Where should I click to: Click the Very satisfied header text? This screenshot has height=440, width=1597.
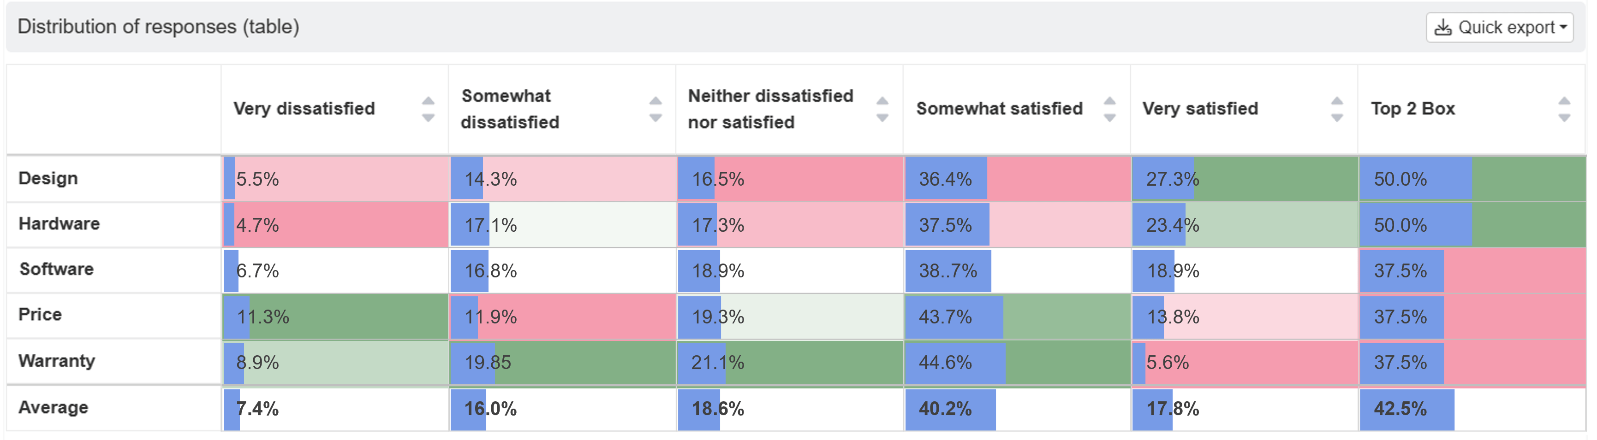pyautogui.click(x=1200, y=109)
